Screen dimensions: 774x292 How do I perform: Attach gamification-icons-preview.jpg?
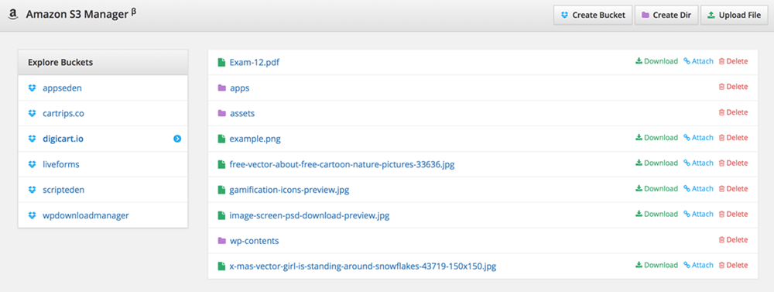tap(698, 189)
